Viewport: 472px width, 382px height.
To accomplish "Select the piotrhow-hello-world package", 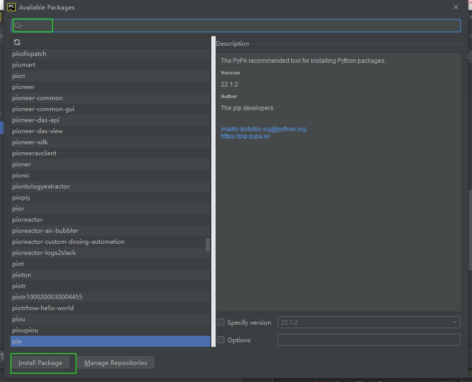I will (x=110, y=308).
